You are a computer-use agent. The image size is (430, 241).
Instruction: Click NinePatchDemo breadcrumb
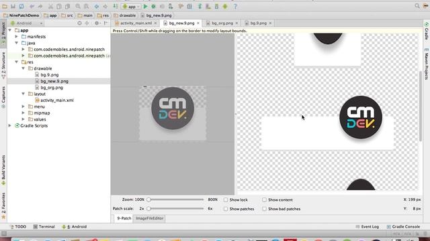click(x=21, y=15)
